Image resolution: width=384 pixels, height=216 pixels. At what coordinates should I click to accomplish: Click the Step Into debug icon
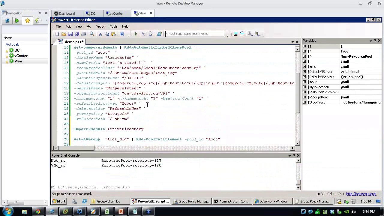coord(144,34)
